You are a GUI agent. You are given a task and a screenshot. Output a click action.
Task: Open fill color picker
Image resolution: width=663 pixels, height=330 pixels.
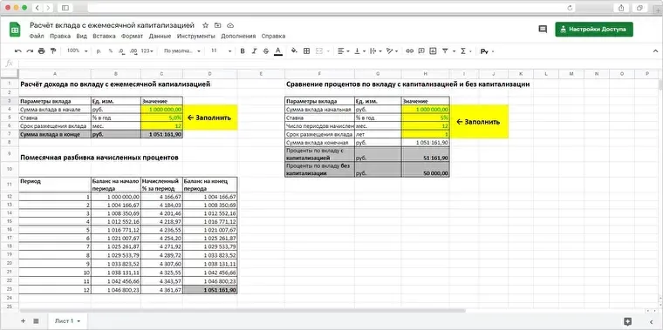[x=294, y=51]
